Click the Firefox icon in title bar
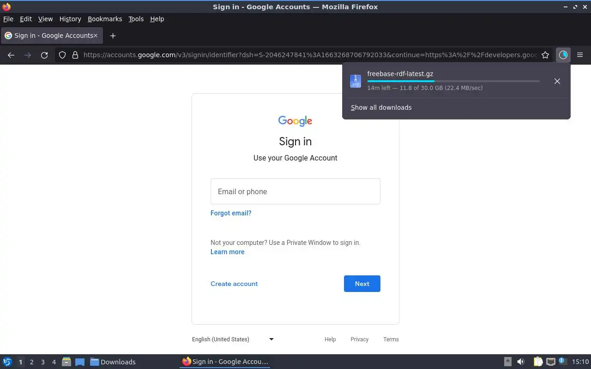 pos(6,6)
